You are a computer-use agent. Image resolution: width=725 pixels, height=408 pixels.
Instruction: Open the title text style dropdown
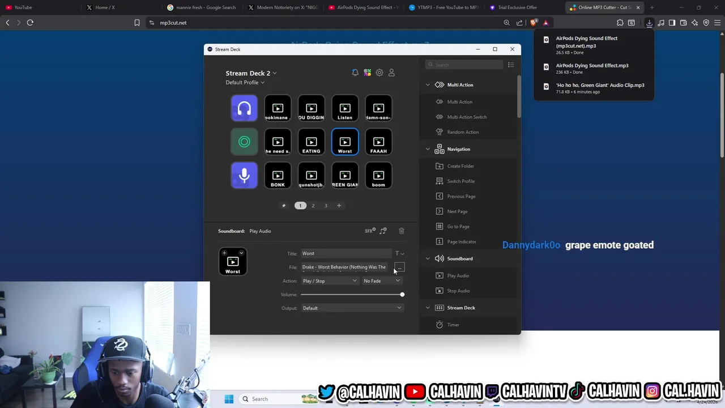(x=399, y=253)
